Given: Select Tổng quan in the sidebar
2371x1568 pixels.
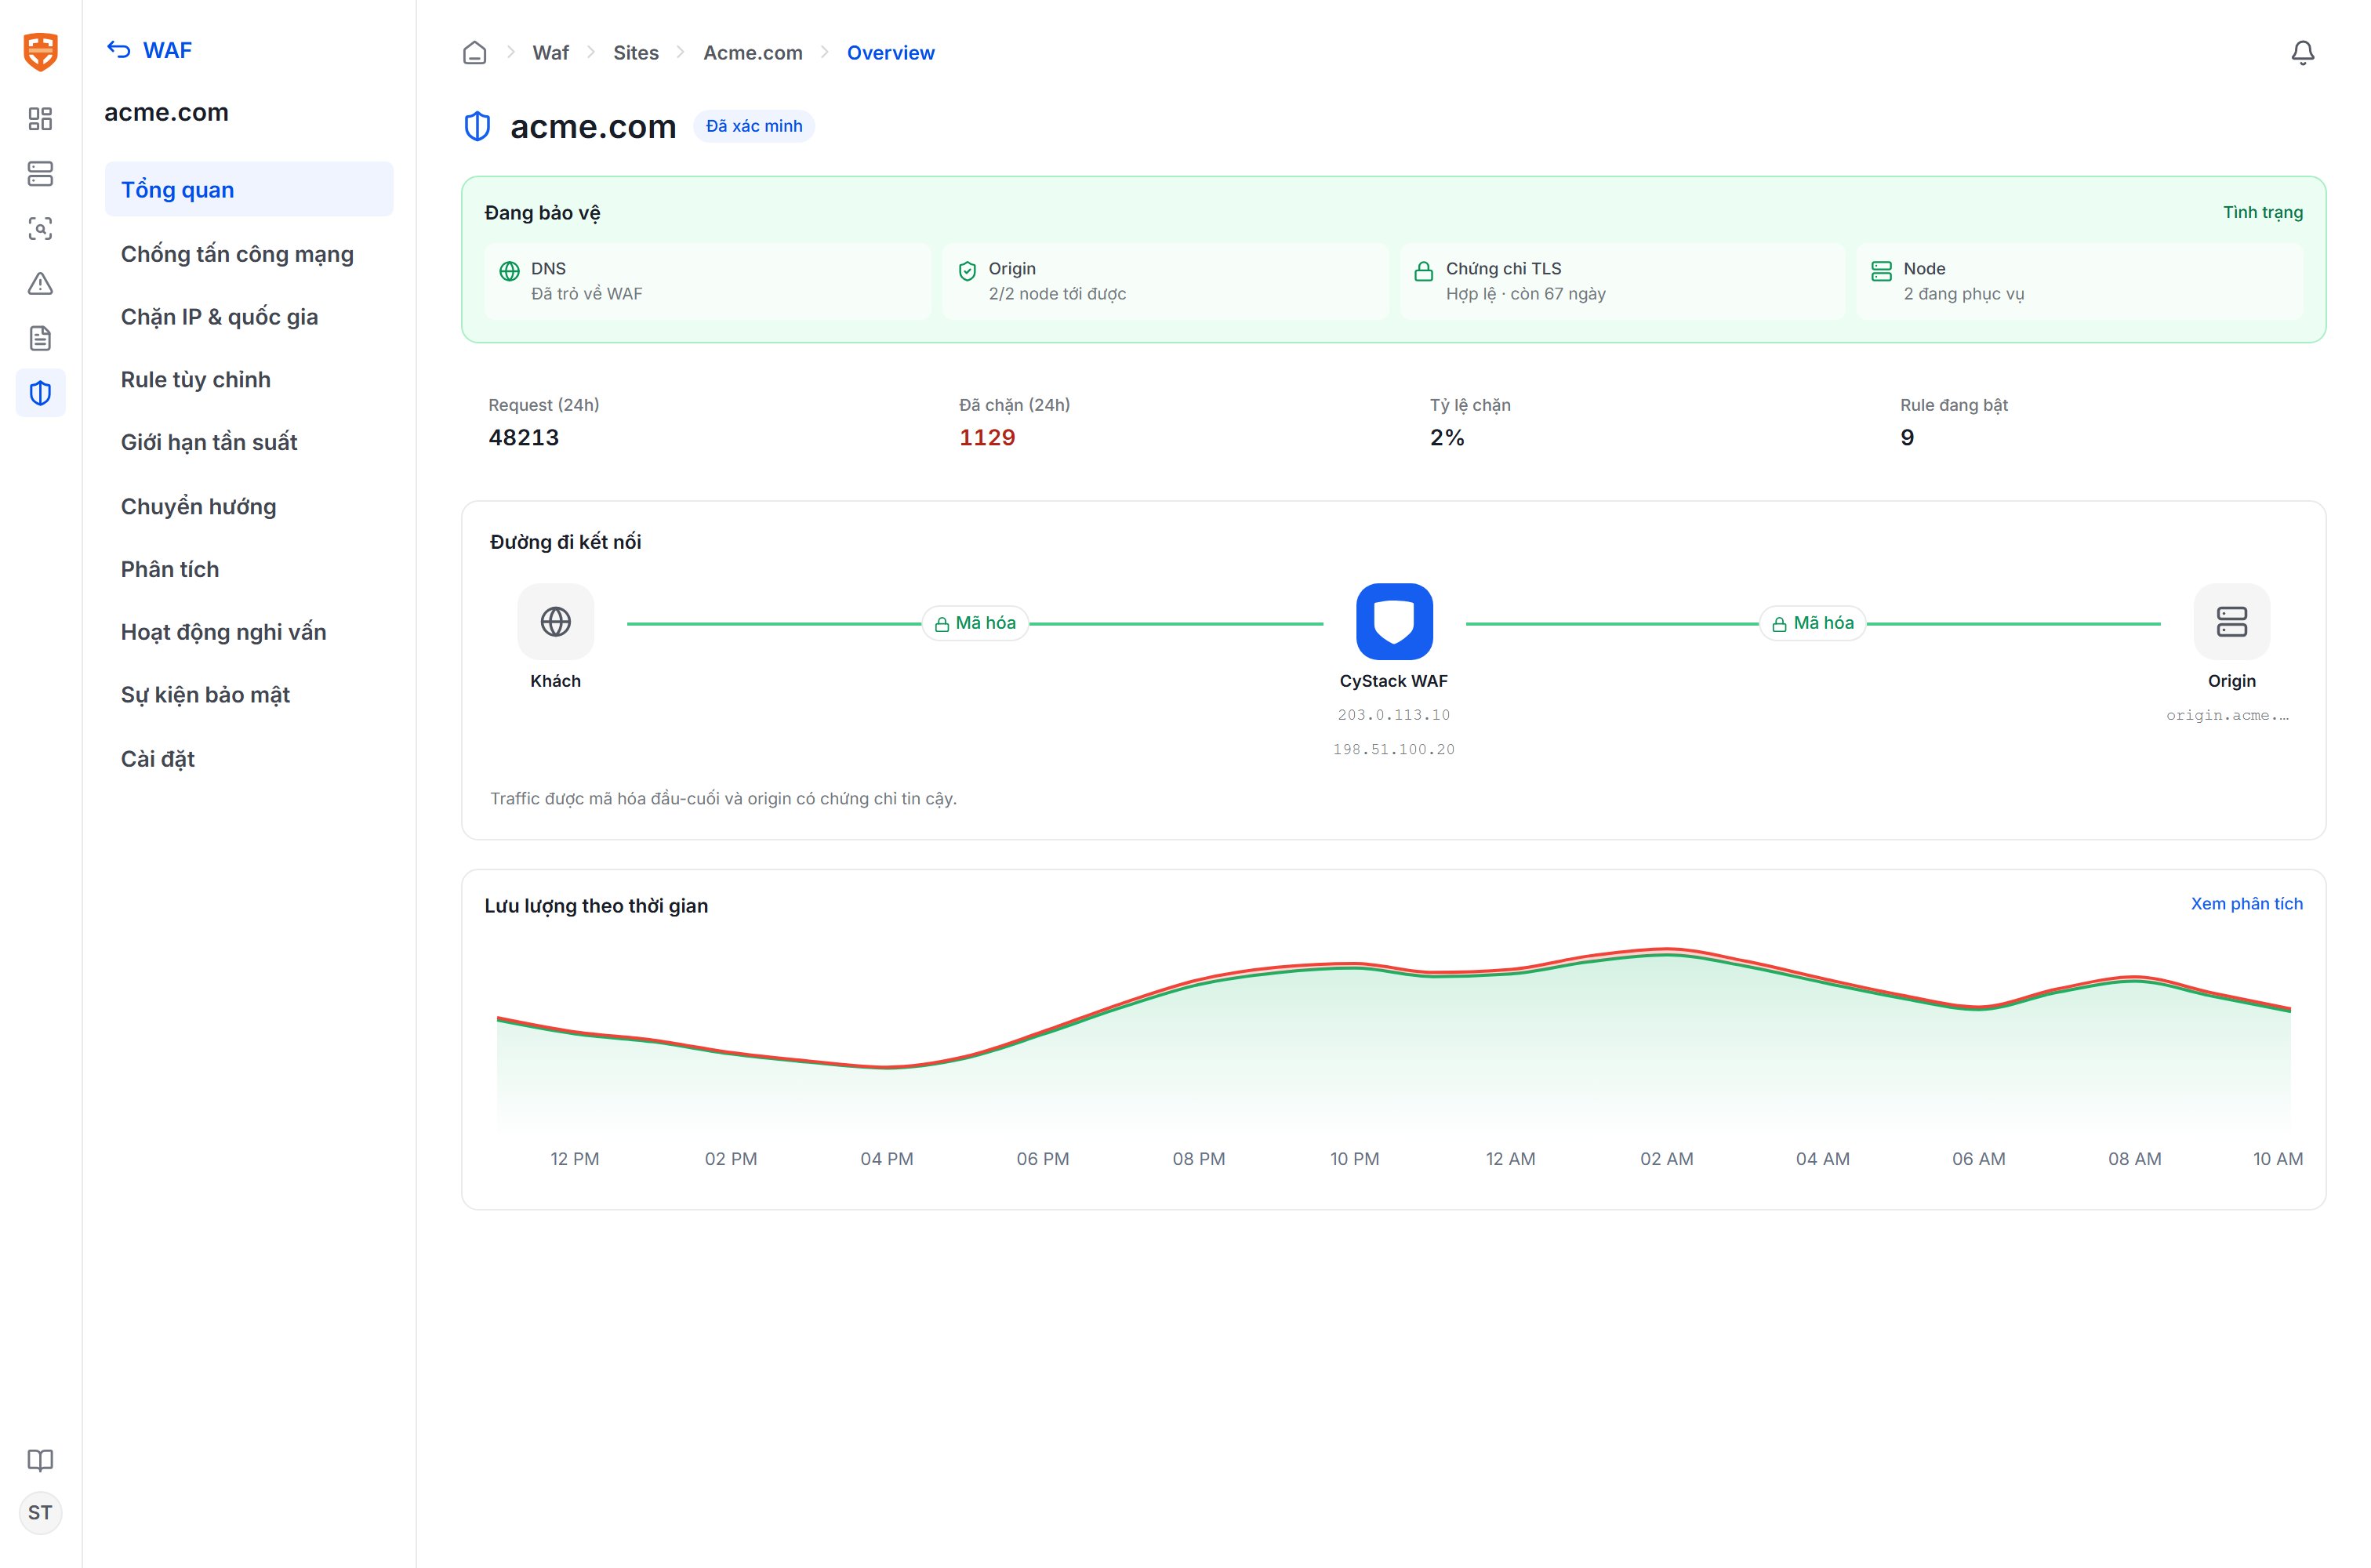Looking at the screenshot, I should [249, 190].
